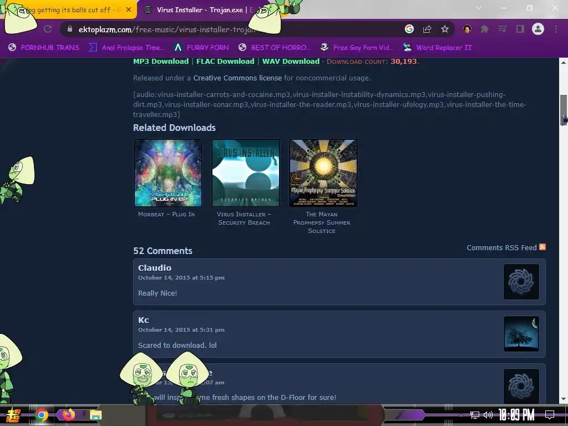This screenshot has height=426, width=568.
Task: Click the page scrollbar up arrow
Action: (x=564, y=62)
